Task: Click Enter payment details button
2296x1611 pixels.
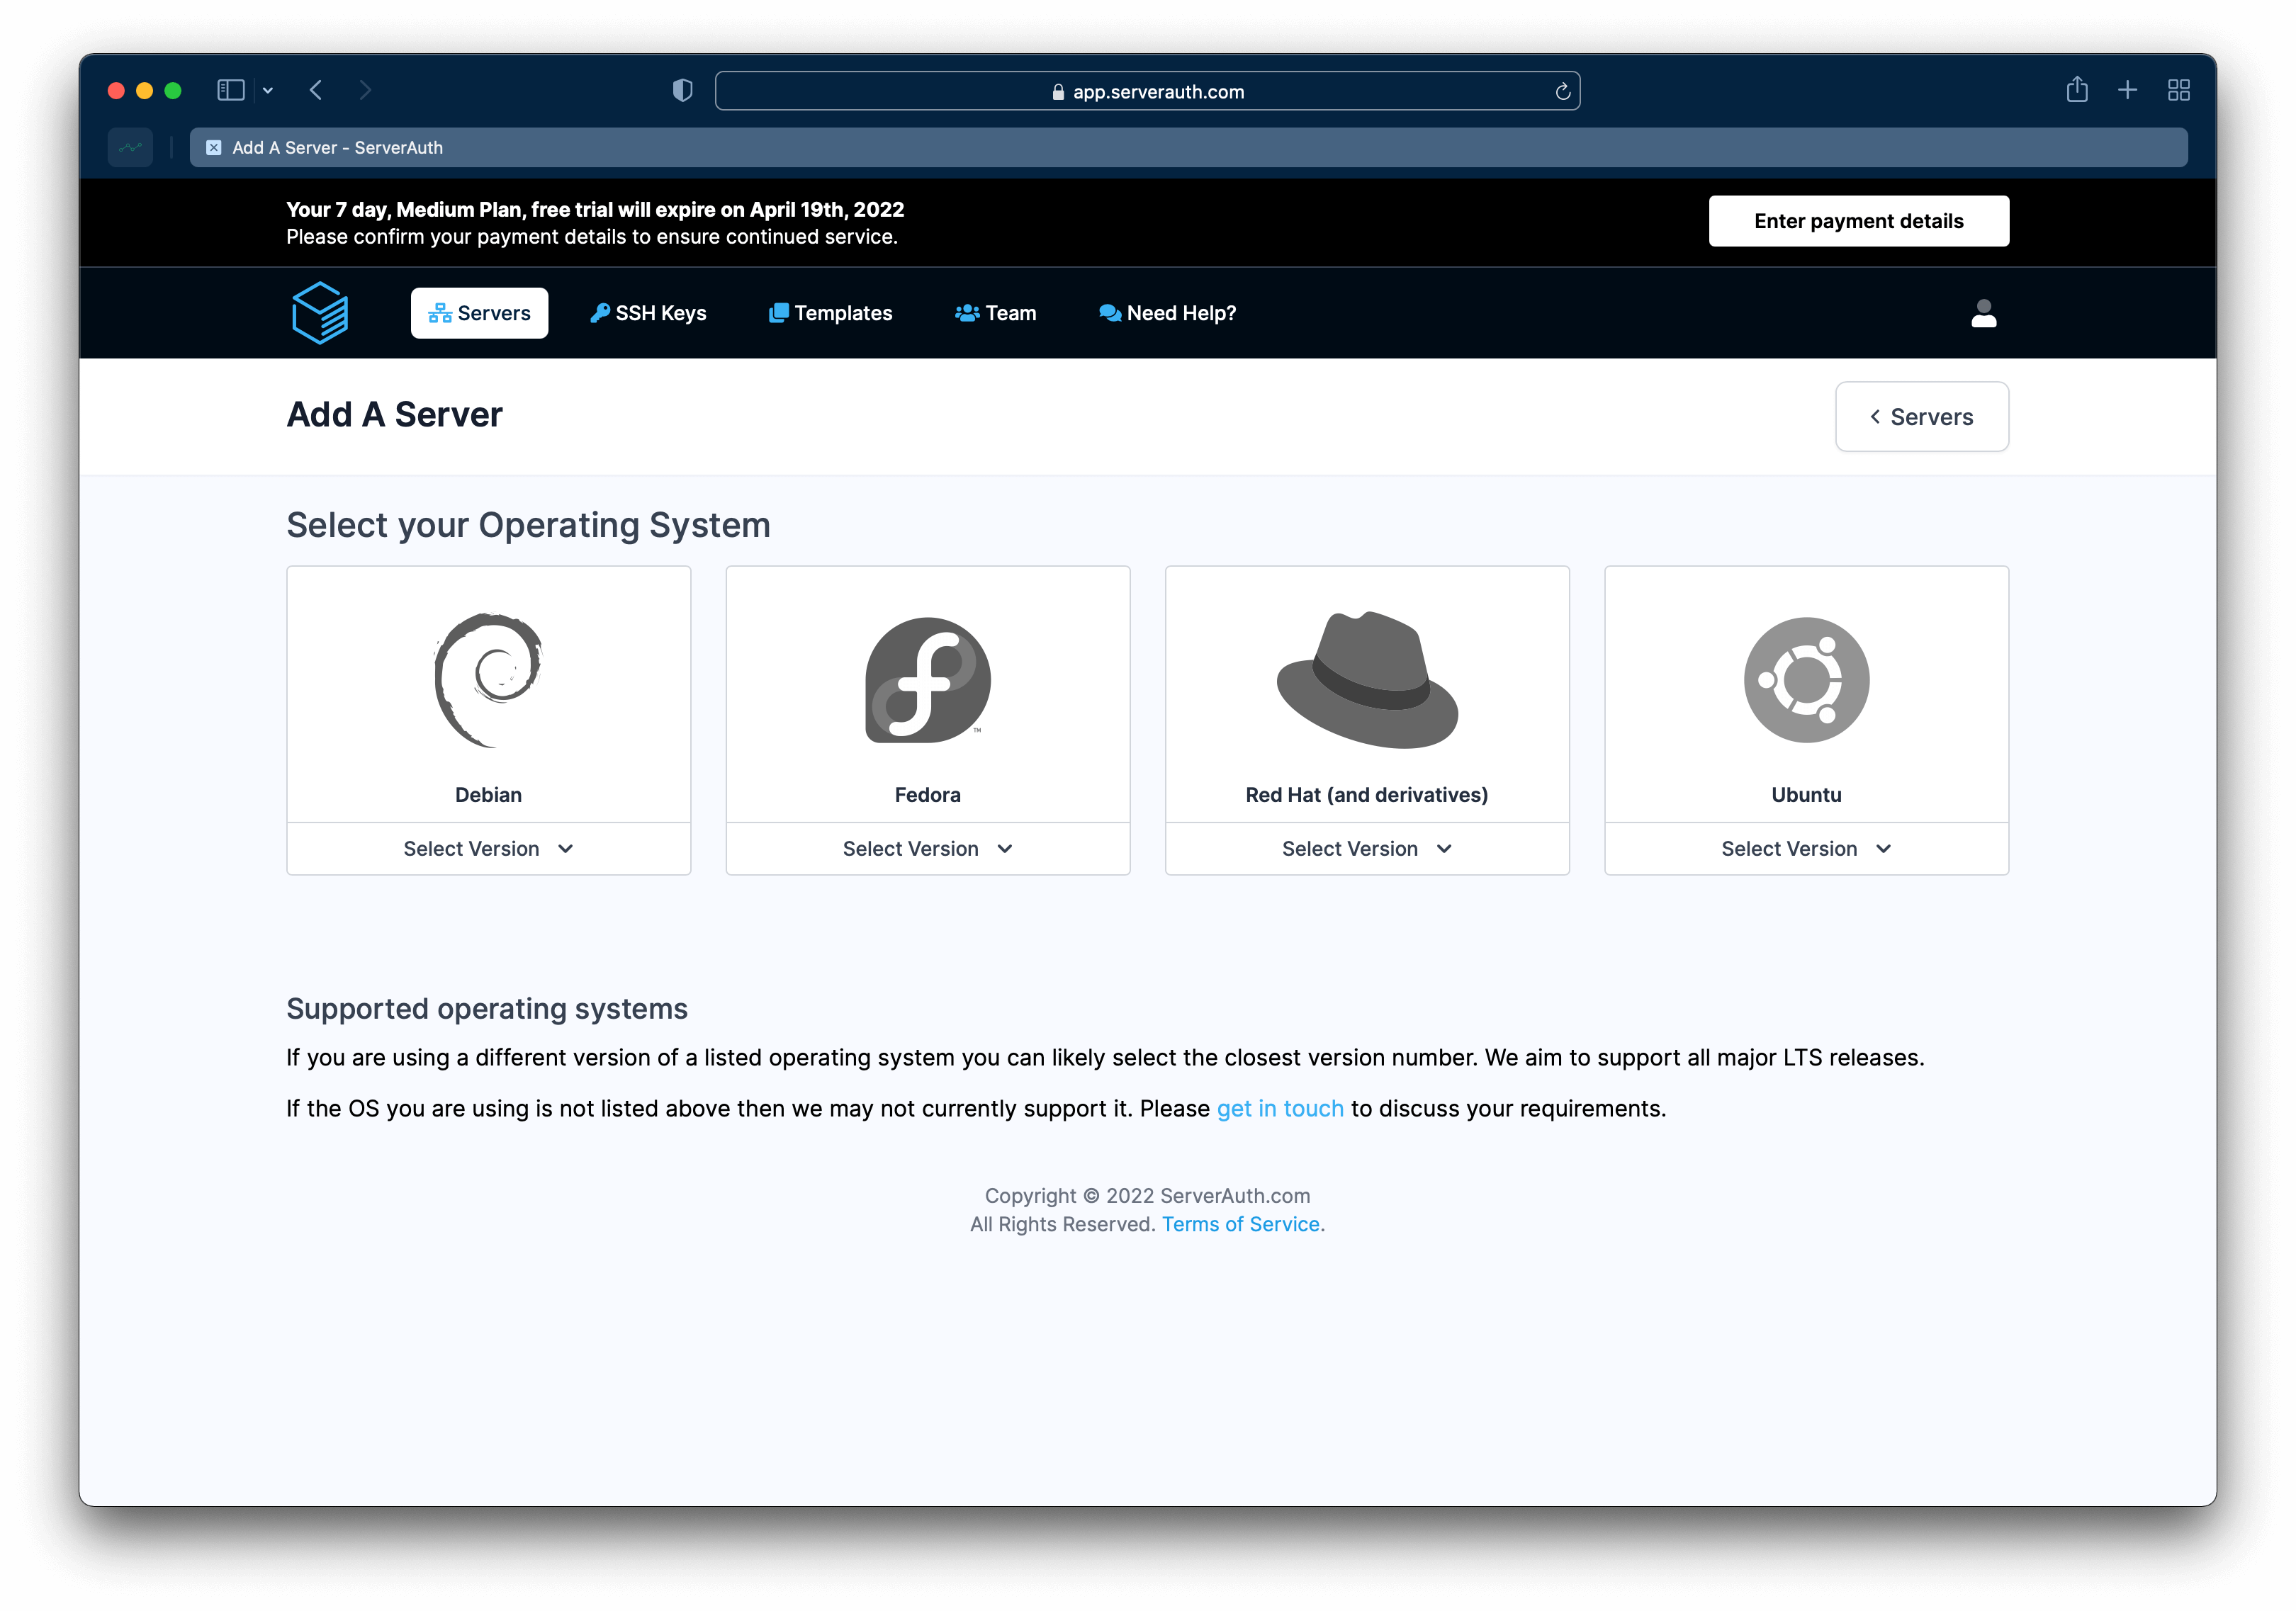Action: pos(1858,221)
